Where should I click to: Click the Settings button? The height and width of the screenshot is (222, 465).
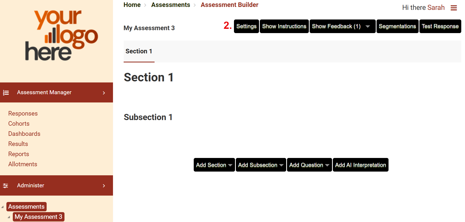pos(246,26)
